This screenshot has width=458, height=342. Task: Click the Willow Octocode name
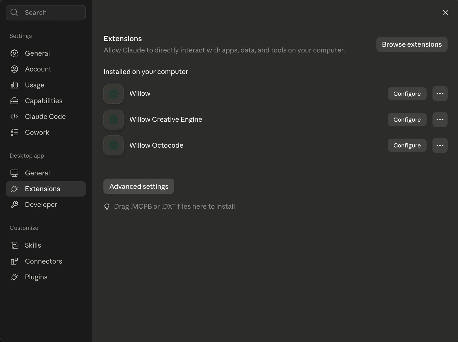pos(156,145)
